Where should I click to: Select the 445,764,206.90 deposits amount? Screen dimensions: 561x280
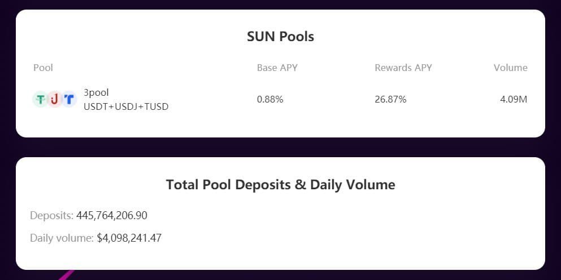click(x=112, y=215)
